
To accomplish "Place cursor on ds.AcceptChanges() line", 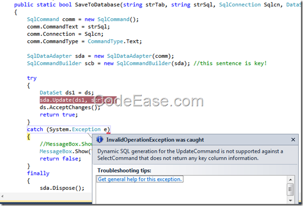I will (70, 107).
